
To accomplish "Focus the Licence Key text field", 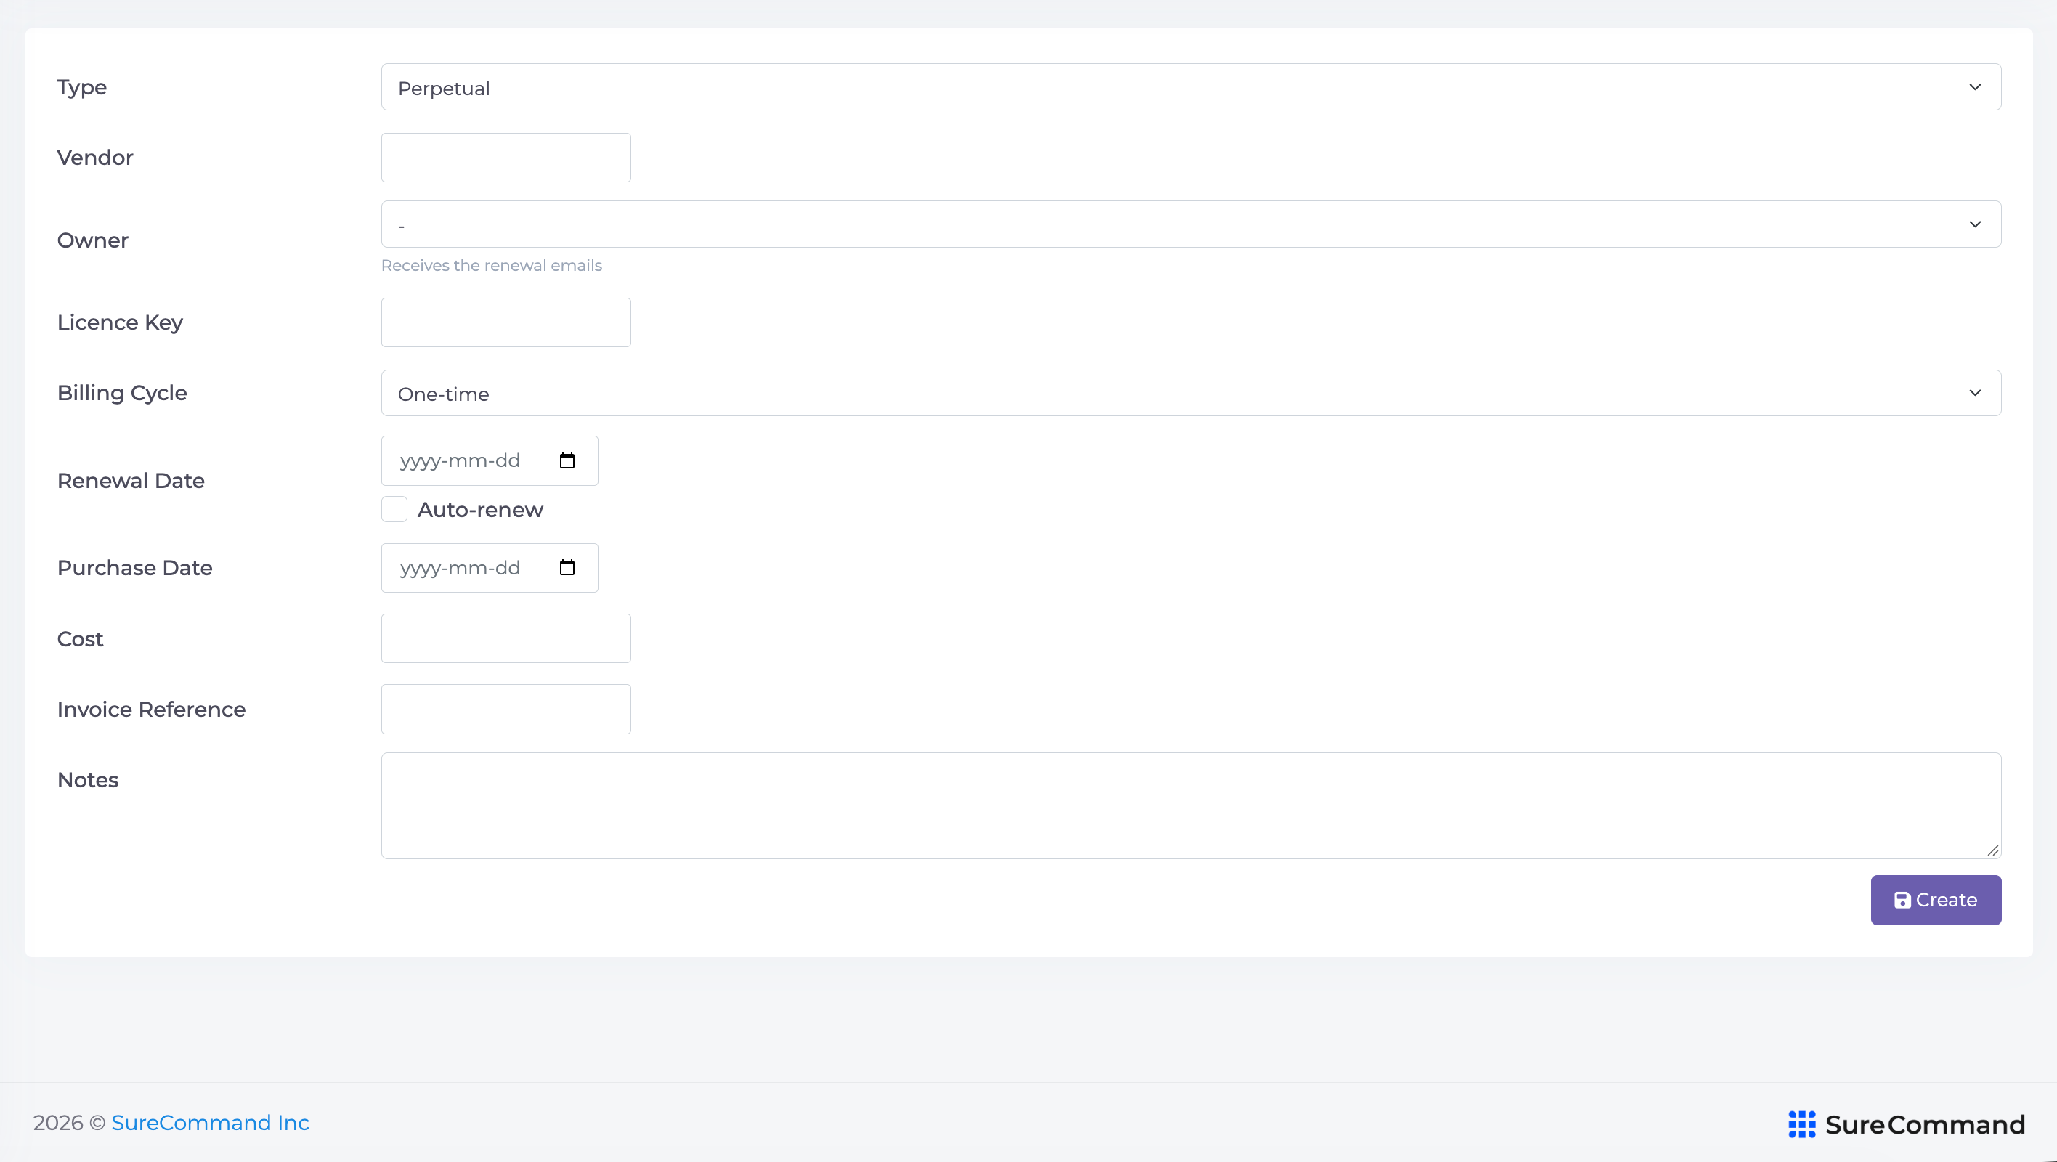I will [x=506, y=322].
